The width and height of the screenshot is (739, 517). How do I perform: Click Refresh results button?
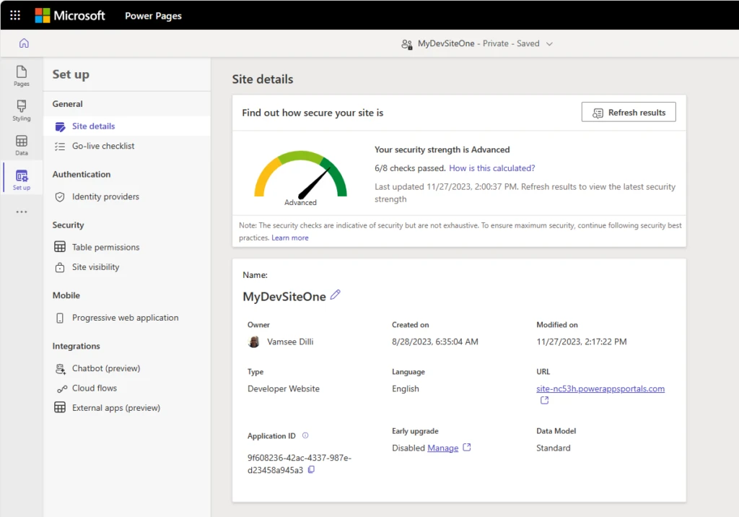(x=628, y=112)
